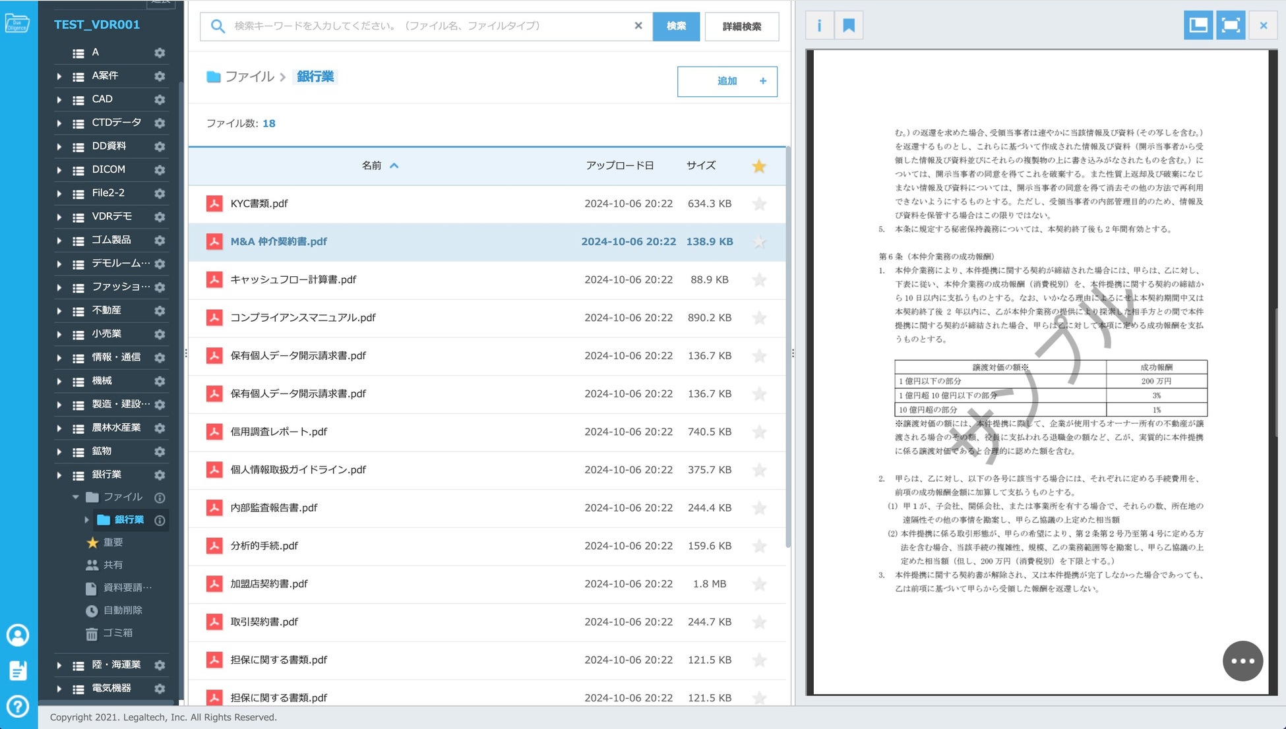Open the help question-mark icon
Screen dimensions: 1286x729
(x=18, y=706)
